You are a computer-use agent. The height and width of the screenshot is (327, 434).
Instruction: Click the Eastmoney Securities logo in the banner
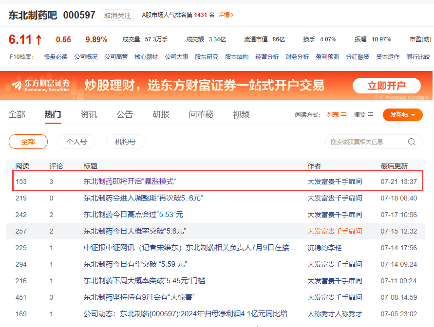coord(41,86)
